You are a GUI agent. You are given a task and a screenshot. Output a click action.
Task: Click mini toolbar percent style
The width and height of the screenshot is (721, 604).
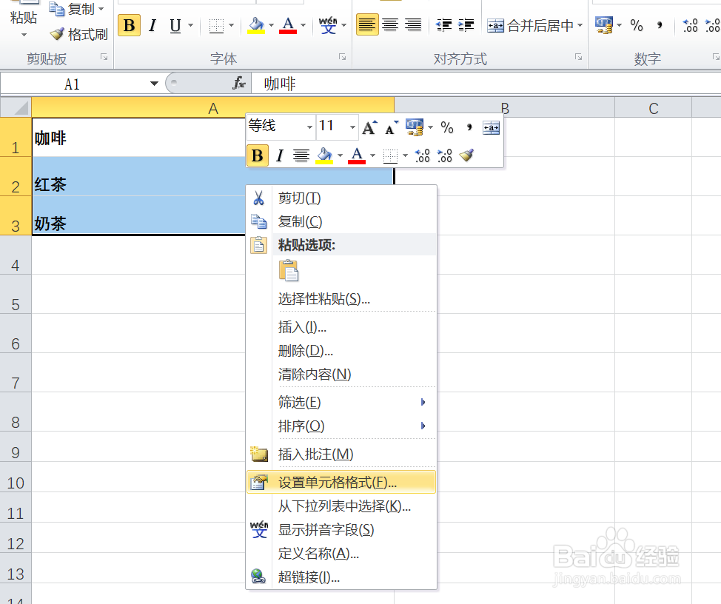click(x=447, y=127)
